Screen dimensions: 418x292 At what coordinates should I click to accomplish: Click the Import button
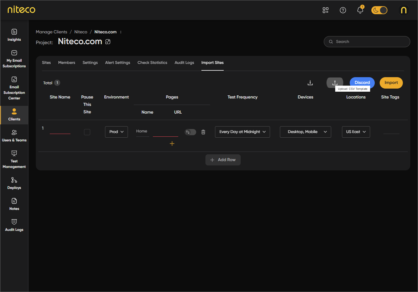(391, 83)
